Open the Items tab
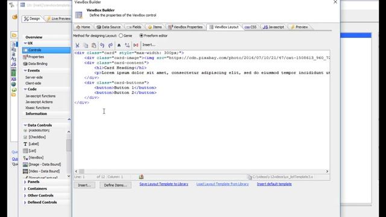The image size is (386, 217). tap(155, 27)
